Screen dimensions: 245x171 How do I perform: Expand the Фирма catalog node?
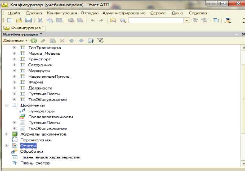click(x=14, y=82)
